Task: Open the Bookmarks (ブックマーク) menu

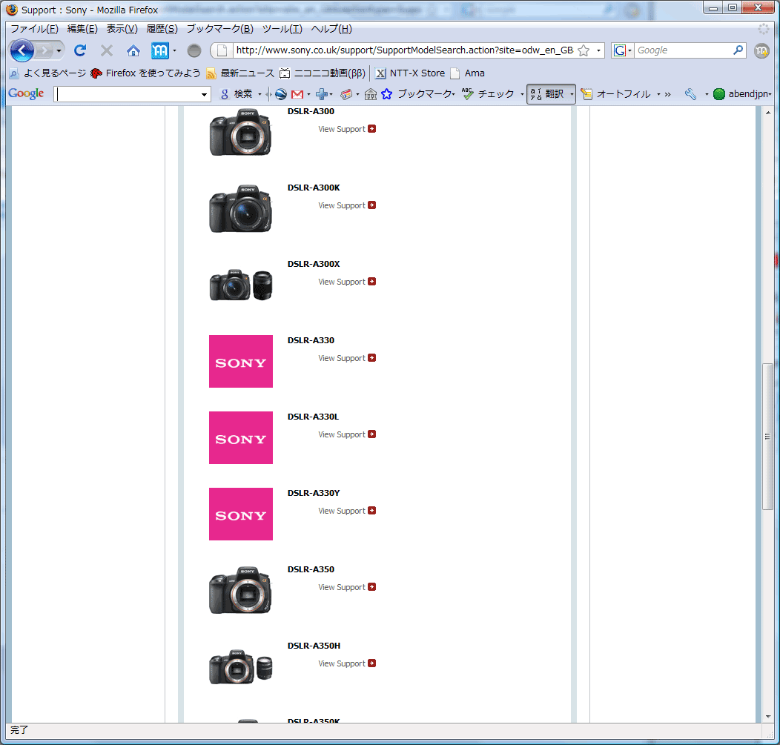Action: [220, 29]
